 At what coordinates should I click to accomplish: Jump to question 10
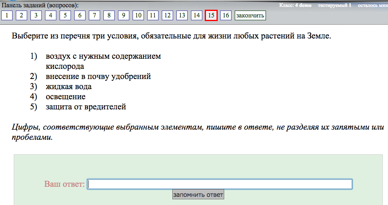[x=138, y=15]
